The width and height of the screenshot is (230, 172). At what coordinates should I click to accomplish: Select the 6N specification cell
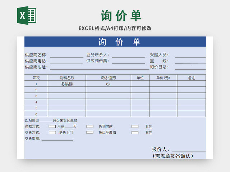[108, 84]
